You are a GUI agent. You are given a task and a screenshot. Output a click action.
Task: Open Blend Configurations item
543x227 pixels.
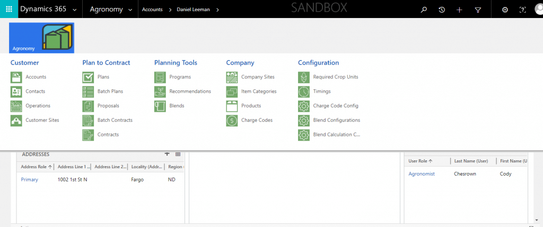[336, 120]
